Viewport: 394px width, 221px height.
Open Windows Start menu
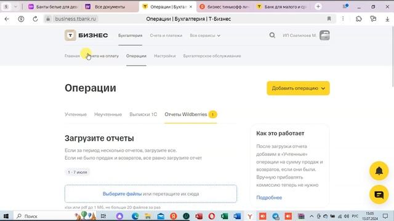(x=6, y=216)
